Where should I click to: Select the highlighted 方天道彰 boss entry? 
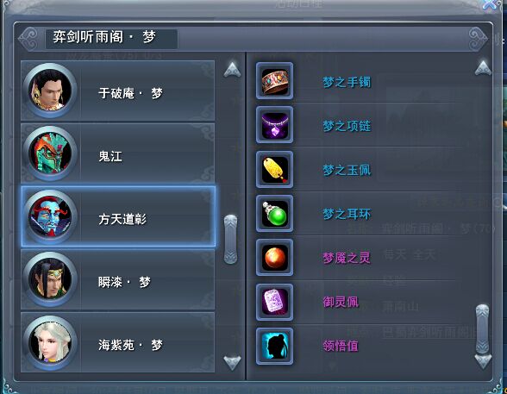[118, 216]
